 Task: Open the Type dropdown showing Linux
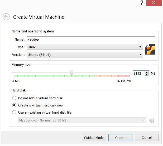click(85, 47)
